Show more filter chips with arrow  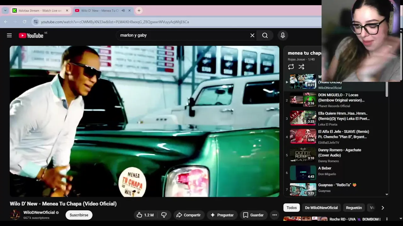click(383, 208)
